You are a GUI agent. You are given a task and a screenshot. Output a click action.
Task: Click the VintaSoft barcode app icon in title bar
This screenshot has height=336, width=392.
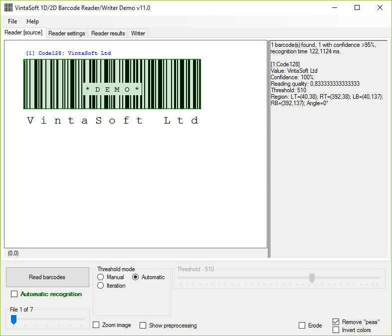[8, 8]
